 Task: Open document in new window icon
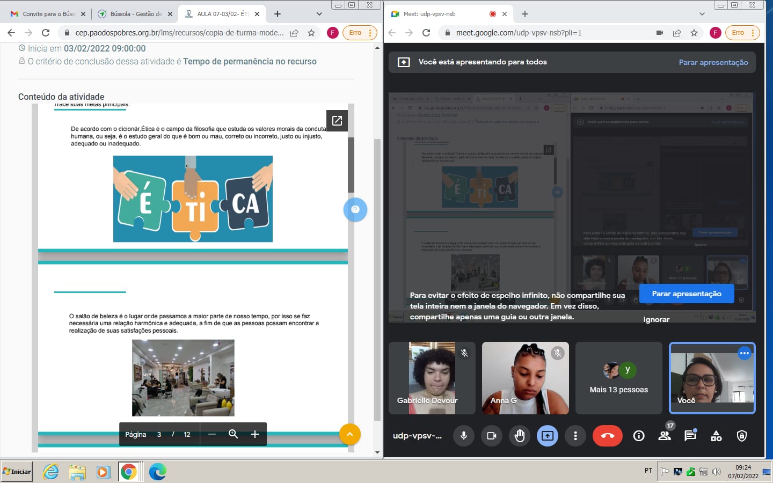pos(337,121)
